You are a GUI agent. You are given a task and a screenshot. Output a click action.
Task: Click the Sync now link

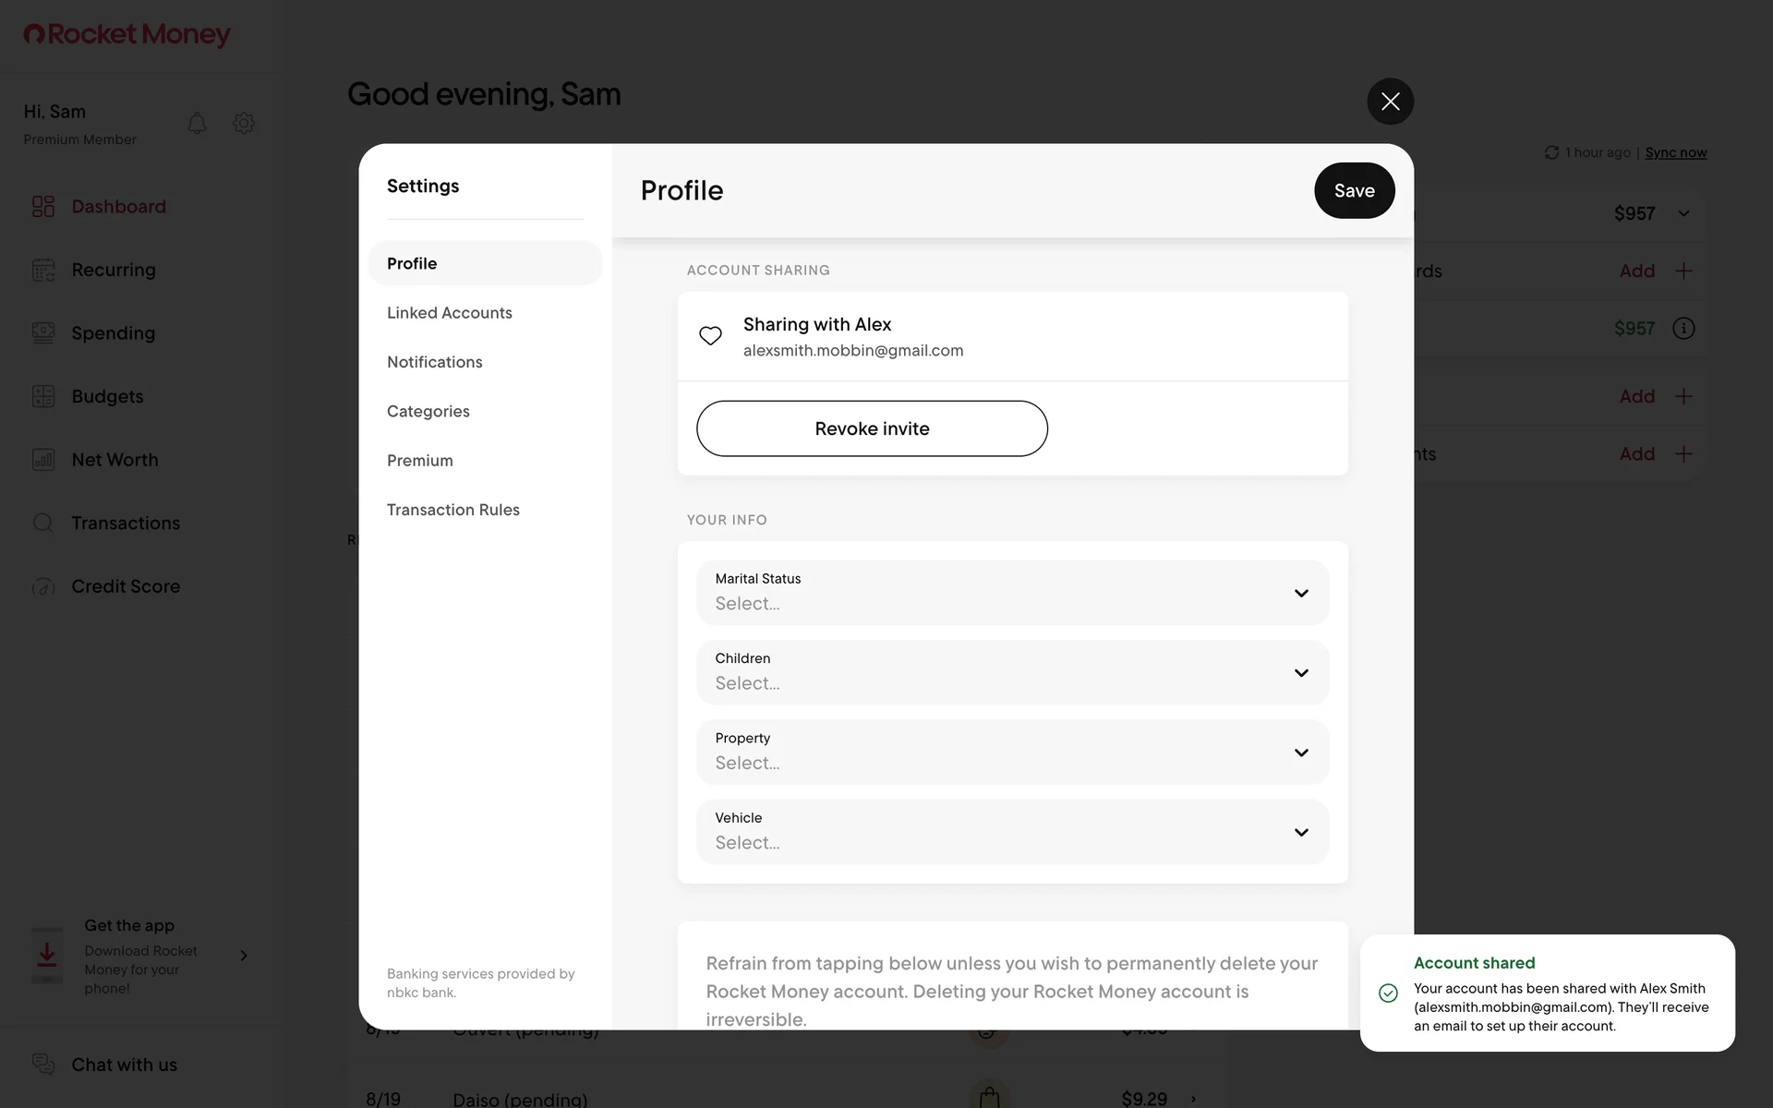[1675, 152]
